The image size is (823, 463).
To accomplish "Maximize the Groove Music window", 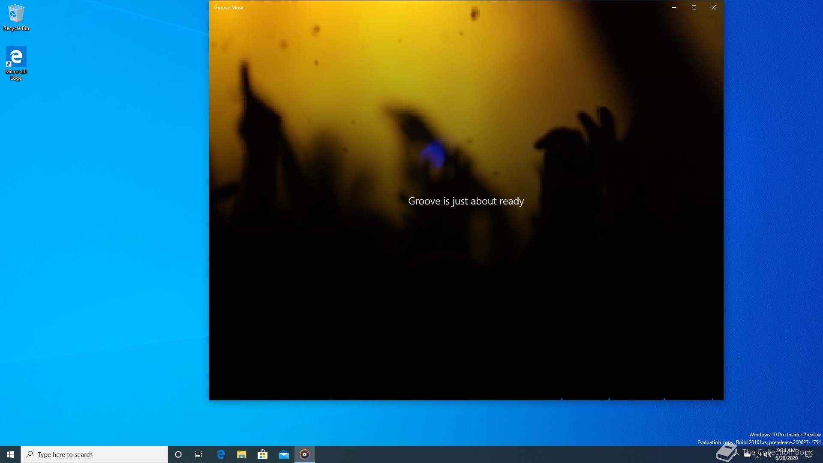I will coord(694,7).
